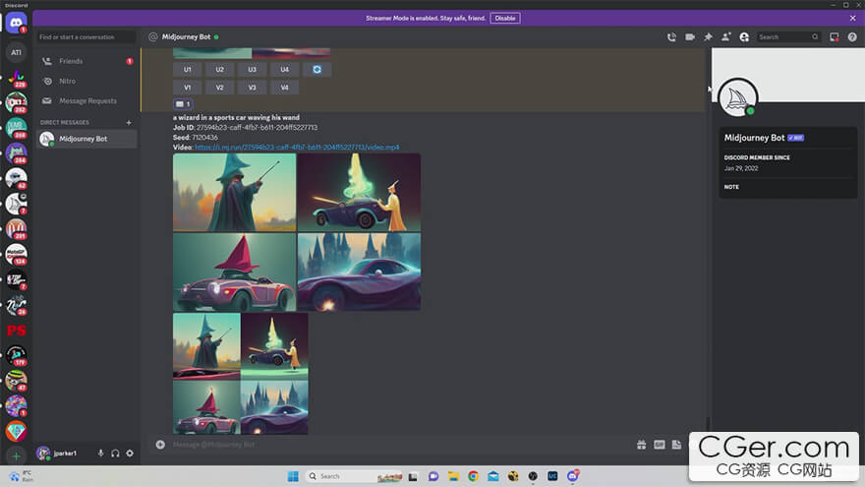Start a video call icon

pyautogui.click(x=690, y=37)
